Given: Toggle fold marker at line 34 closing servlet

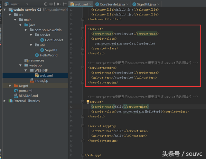Looking at the screenshot, I should 83,116.
